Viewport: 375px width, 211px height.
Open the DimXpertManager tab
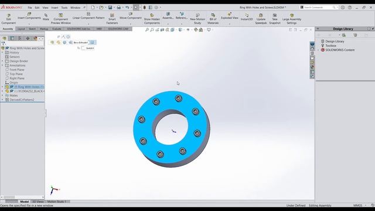click(x=28, y=38)
